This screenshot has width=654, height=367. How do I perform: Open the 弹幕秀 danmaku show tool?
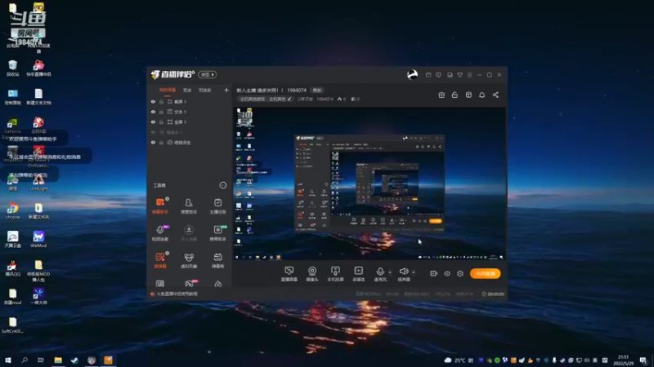point(217,260)
